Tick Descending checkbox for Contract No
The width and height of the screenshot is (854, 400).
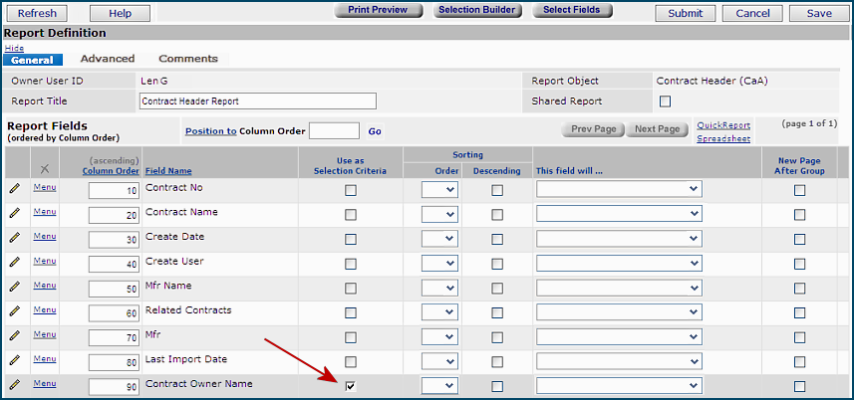coord(497,190)
